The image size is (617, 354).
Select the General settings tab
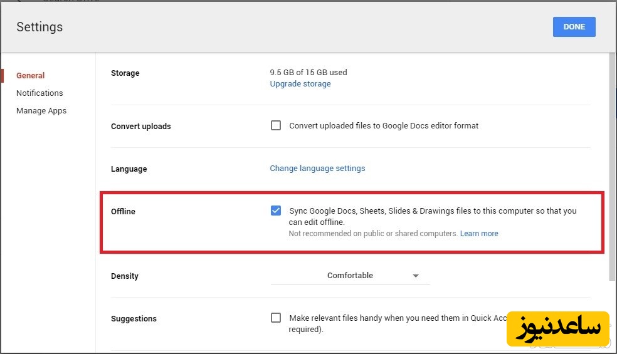30,76
